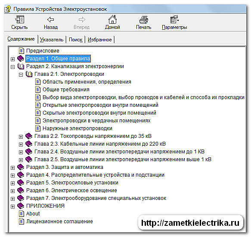Open topic Скрытые электропроводки внутри помещений
Screen dimensions: 251x237
(x=99, y=113)
